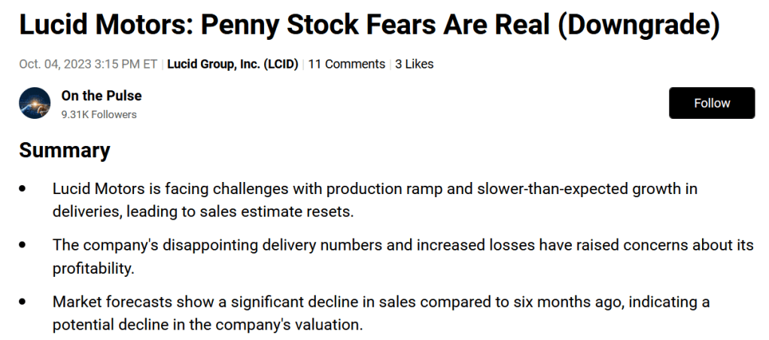Click the 9.31K Followers text
The height and width of the screenshot is (340, 769).
[x=99, y=114]
